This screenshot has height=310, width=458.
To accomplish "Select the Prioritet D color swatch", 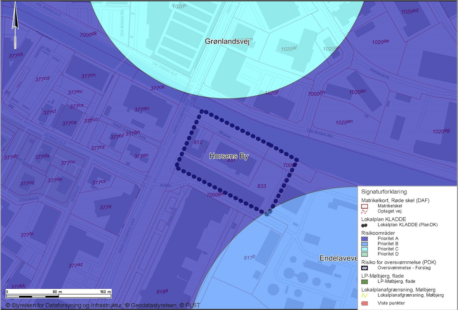I will tap(364, 254).
